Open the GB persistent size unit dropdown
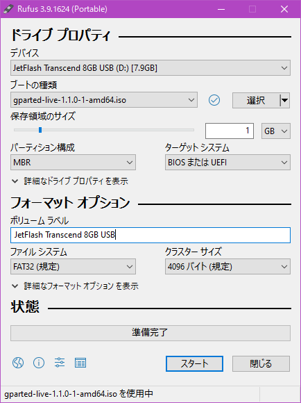This screenshot has width=301, height=403. click(276, 131)
